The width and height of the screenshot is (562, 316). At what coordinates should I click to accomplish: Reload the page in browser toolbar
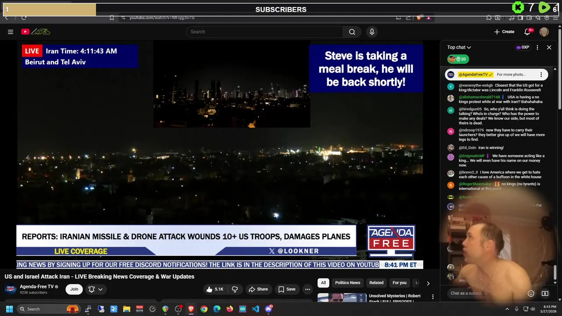pyautogui.click(x=24, y=18)
